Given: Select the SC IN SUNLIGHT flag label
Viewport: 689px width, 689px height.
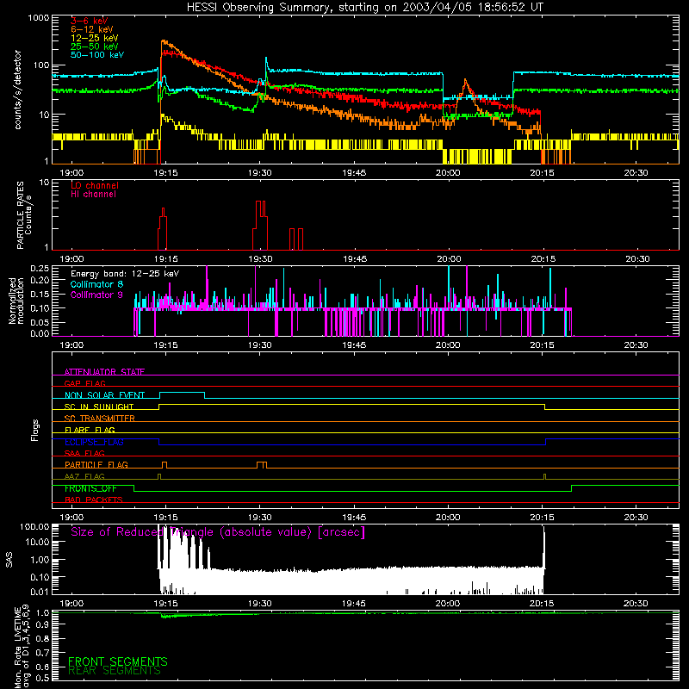Looking at the screenshot, I should [99, 407].
